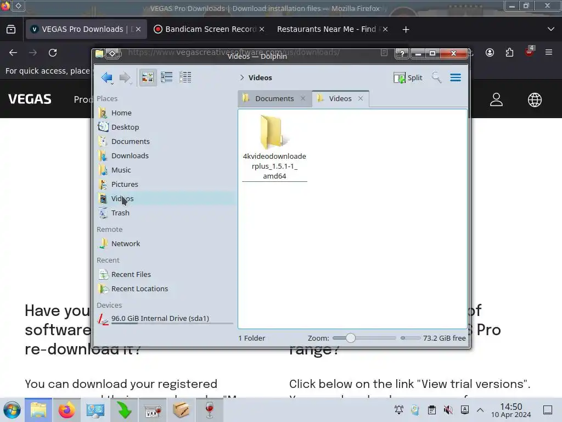The width and height of the screenshot is (562, 422).
Task: Open Pictures in the Places panel
Action: coord(125,185)
